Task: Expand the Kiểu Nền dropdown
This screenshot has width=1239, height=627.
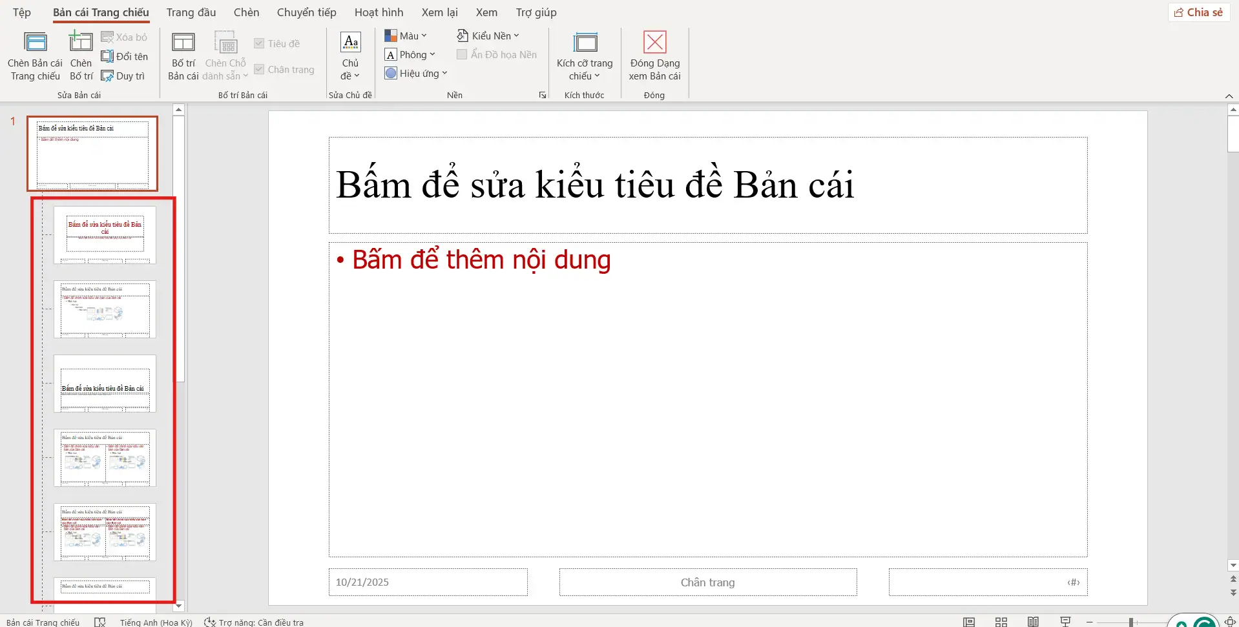Action: click(488, 35)
